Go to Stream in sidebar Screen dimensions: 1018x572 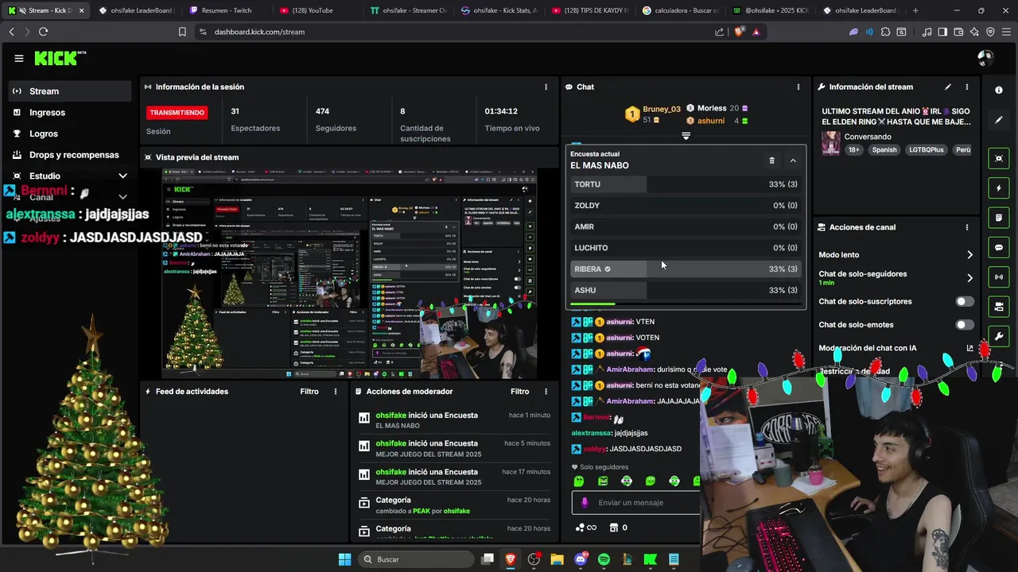tap(70, 91)
